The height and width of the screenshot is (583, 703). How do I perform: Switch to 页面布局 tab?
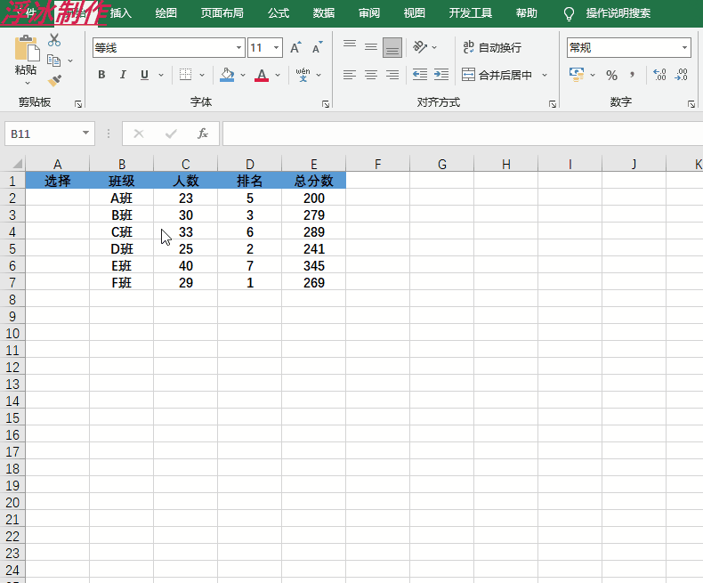click(x=222, y=13)
